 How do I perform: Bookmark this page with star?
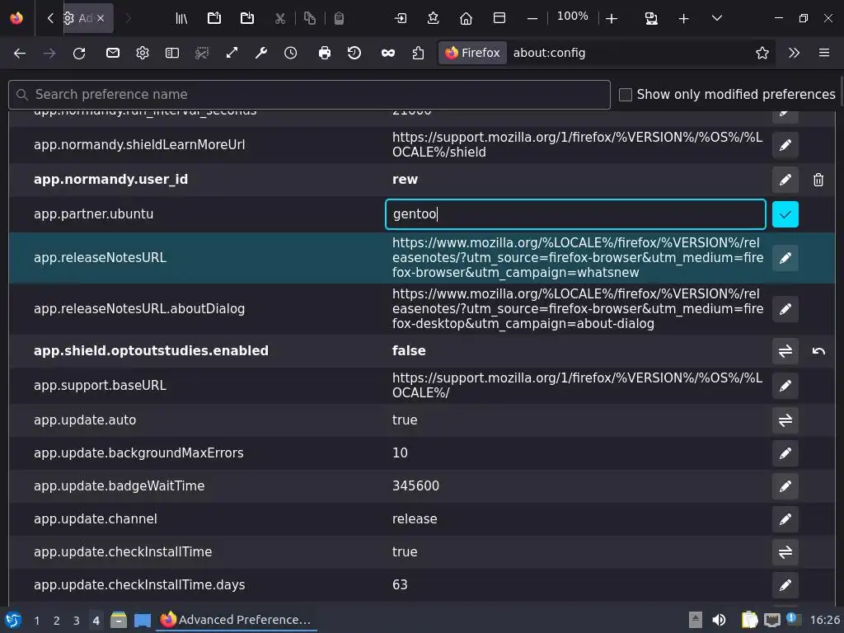click(762, 53)
